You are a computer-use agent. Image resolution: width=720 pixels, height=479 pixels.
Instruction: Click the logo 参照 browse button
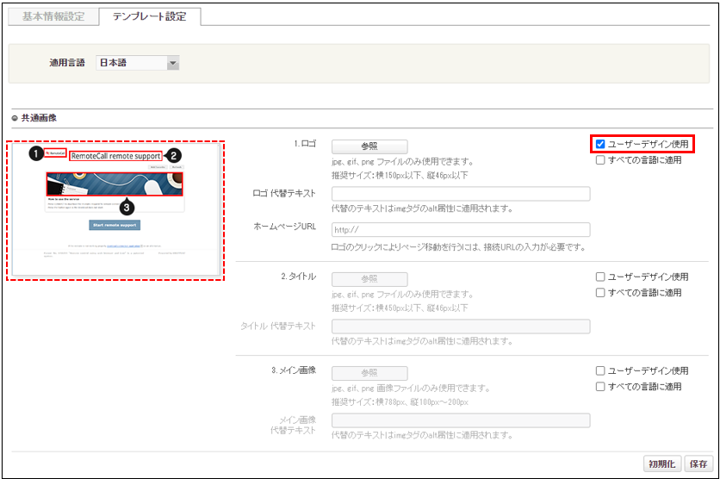pos(369,146)
